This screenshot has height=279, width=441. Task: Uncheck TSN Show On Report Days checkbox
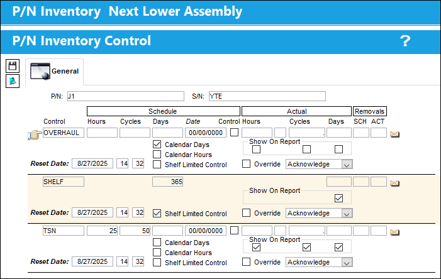tap(338, 247)
